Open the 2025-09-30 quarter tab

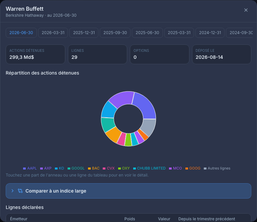[115, 33]
